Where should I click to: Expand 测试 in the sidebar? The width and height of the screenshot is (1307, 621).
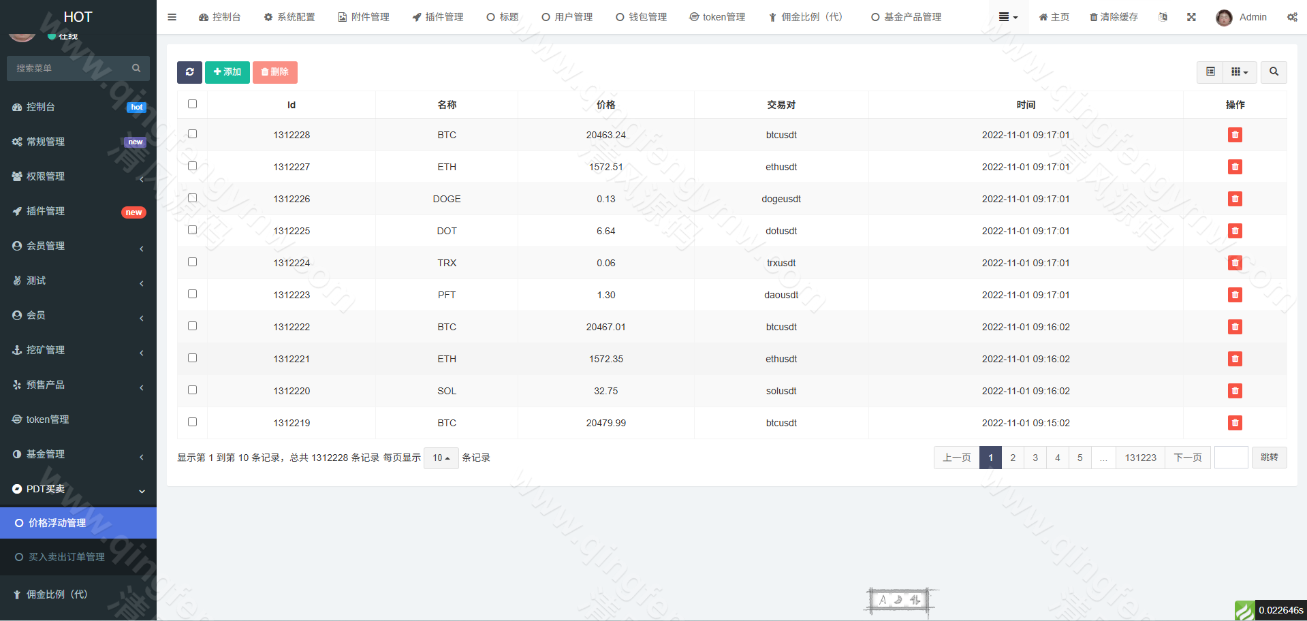(78, 281)
